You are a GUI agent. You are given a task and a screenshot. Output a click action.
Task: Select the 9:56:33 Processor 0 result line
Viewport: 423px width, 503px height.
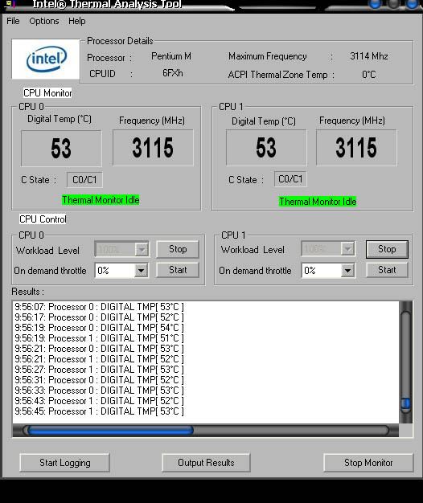[x=99, y=391]
